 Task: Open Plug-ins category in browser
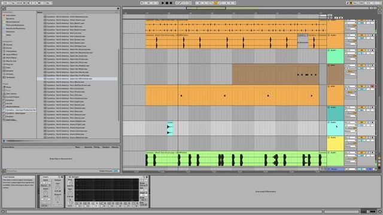tap(10, 64)
